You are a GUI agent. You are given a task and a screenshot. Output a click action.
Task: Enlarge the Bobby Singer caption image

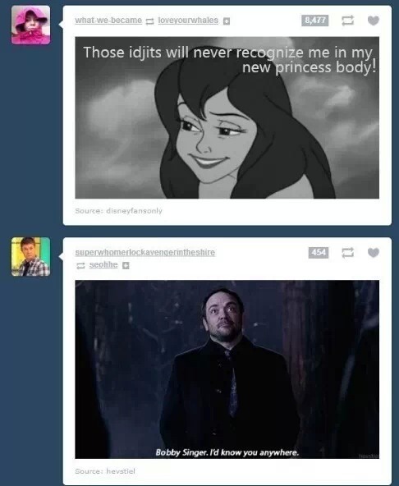pos(227,369)
